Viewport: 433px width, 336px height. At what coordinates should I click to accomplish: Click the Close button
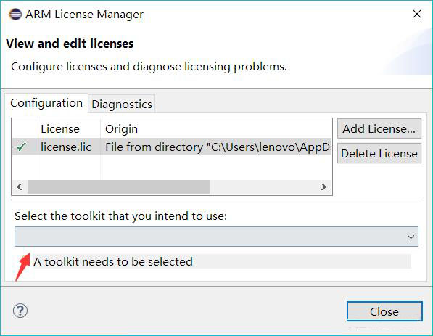384,311
